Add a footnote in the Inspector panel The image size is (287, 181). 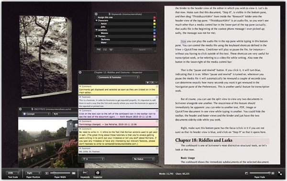point(152,82)
